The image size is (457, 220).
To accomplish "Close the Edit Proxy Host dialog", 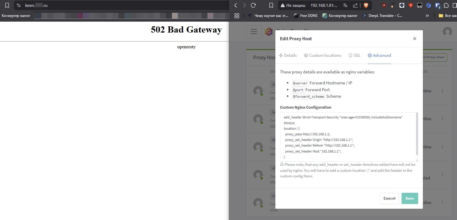I will tap(415, 39).
